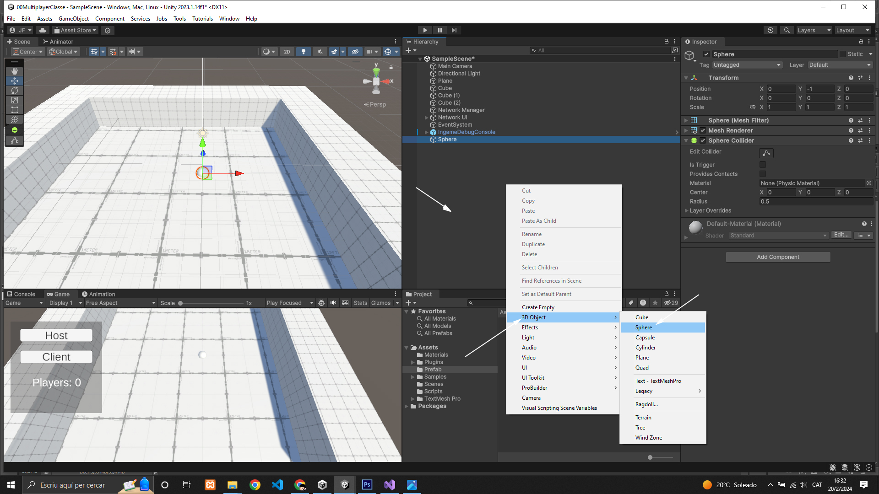
Task: Expand the Network UI hierarchy item
Action: click(x=426, y=118)
